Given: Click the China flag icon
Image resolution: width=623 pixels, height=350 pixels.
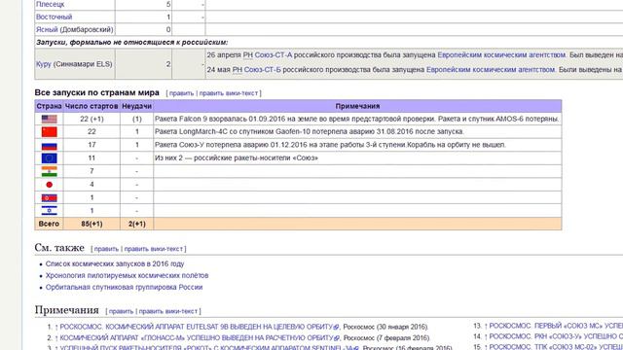Looking at the screenshot, I should [50, 132].
